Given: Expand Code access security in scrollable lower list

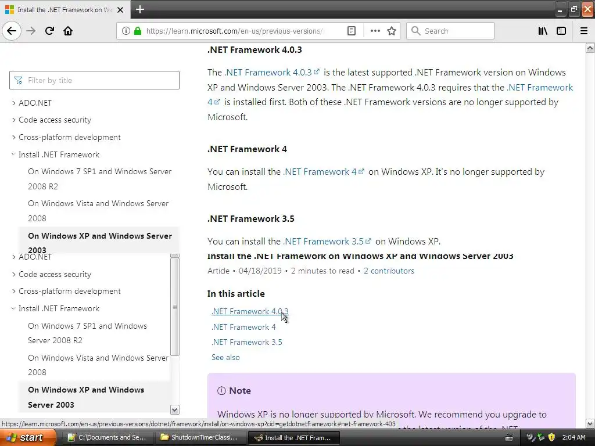Looking at the screenshot, I should point(14,274).
